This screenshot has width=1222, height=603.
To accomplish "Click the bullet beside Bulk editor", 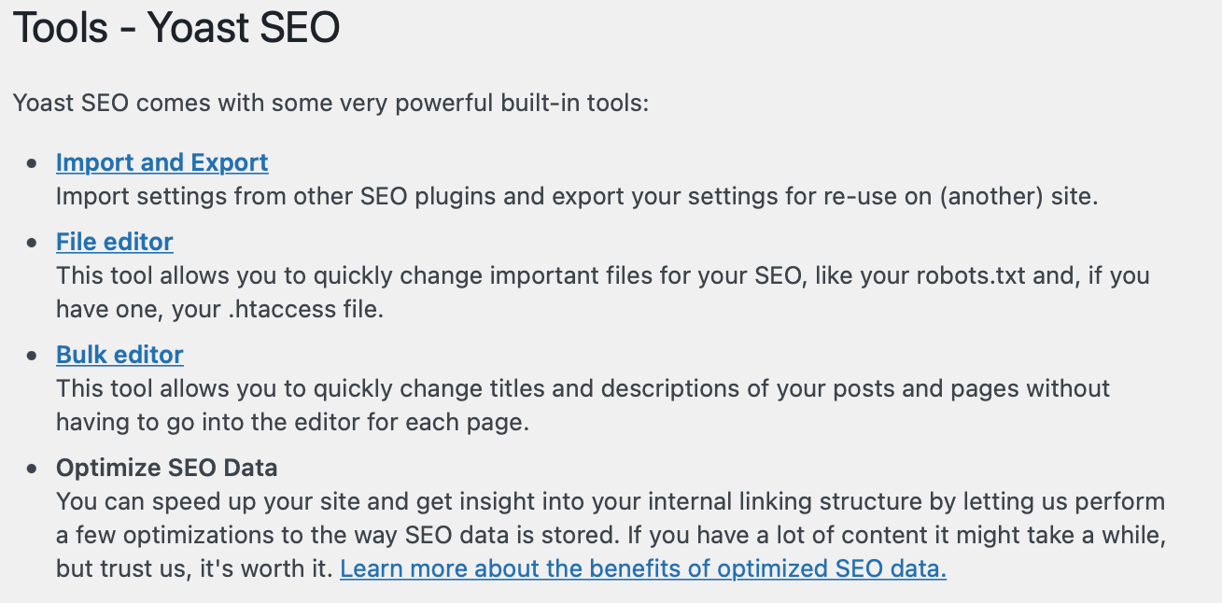I will click(34, 356).
